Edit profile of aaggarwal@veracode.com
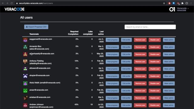The height and width of the screenshot is (109, 194). 126,40
